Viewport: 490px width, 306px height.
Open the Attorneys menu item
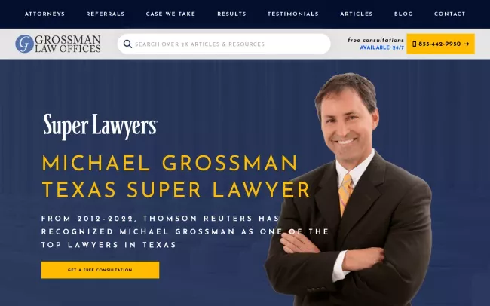44,14
